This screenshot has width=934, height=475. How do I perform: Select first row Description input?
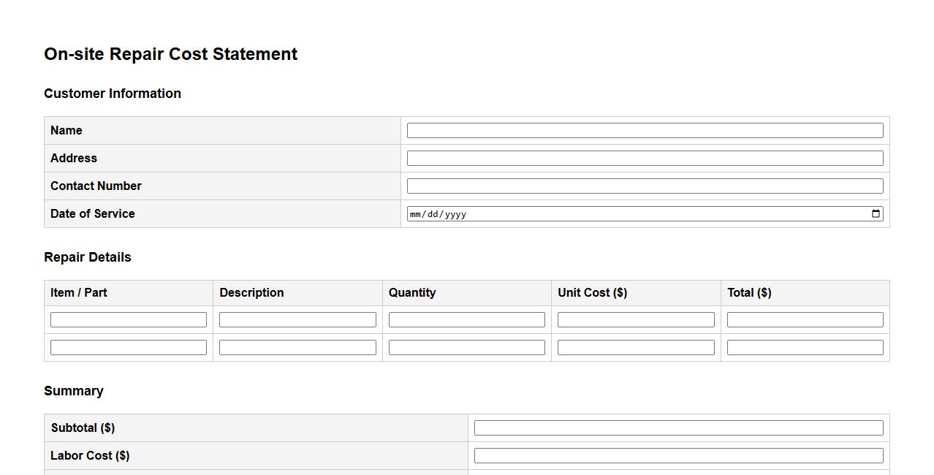pos(297,320)
